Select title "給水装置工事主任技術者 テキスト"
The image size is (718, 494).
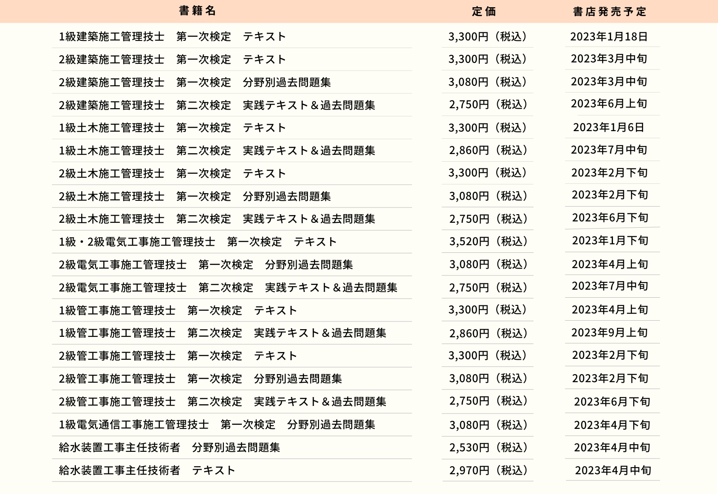click(x=147, y=470)
